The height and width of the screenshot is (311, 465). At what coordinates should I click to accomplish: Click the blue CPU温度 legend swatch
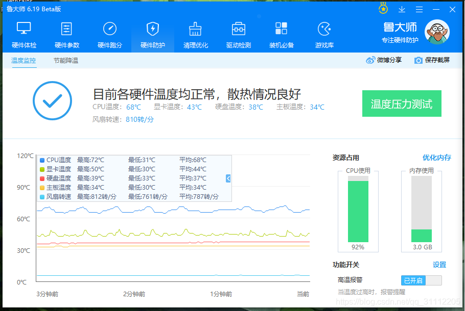(42, 160)
